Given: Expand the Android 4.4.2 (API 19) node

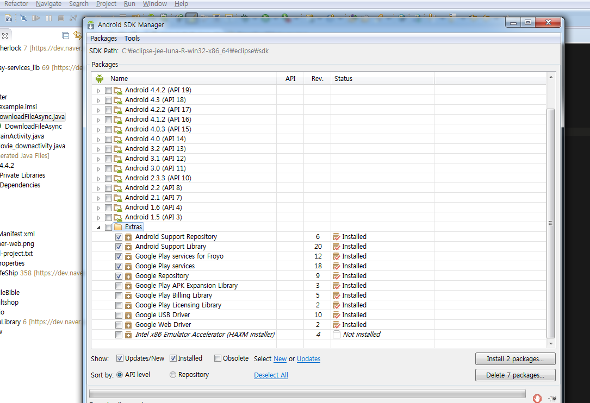Looking at the screenshot, I should coord(98,91).
